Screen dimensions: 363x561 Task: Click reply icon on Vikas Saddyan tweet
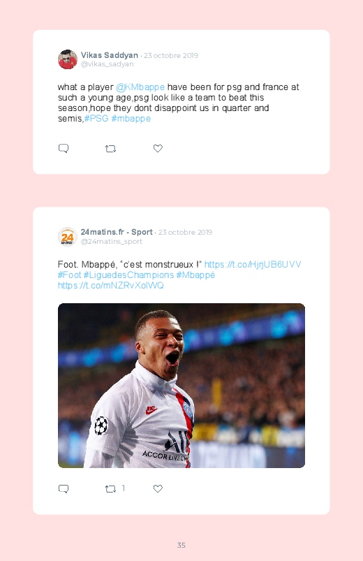(64, 148)
